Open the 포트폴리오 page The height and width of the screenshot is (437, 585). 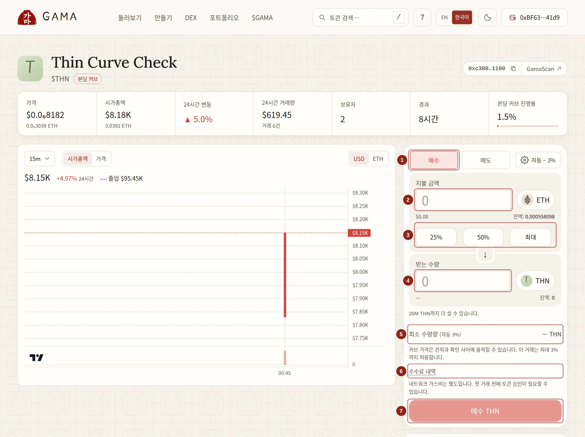[224, 18]
